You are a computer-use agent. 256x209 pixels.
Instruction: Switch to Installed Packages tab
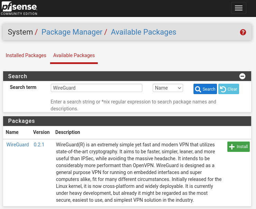tap(26, 55)
